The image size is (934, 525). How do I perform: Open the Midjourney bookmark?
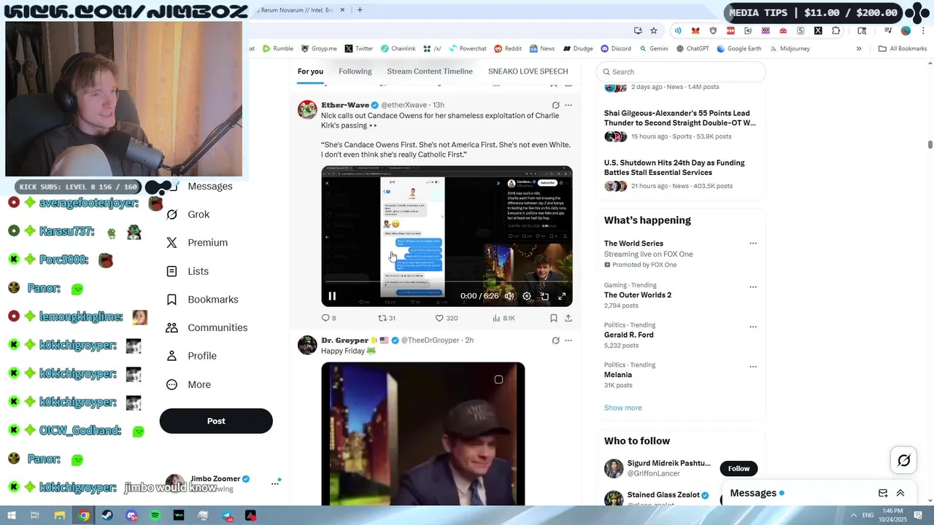[790, 49]
